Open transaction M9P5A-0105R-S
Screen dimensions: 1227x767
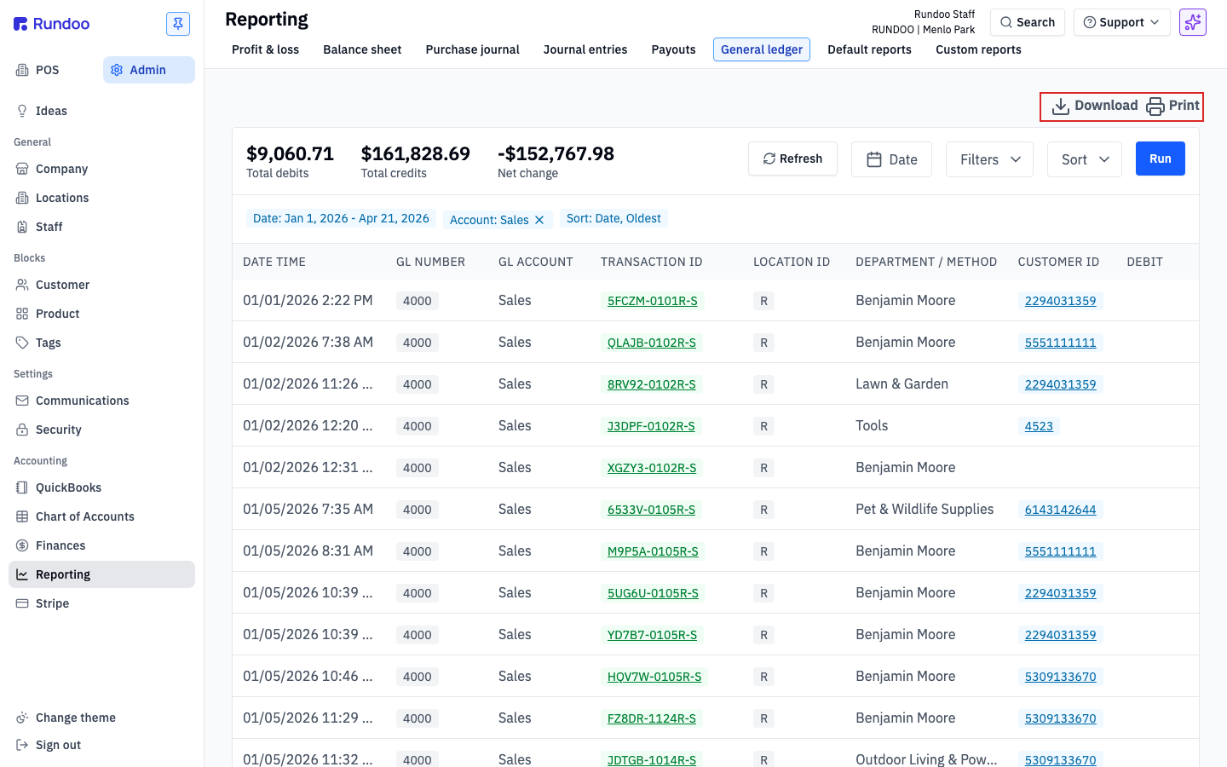pyautogui.click(x=653, y=551)
